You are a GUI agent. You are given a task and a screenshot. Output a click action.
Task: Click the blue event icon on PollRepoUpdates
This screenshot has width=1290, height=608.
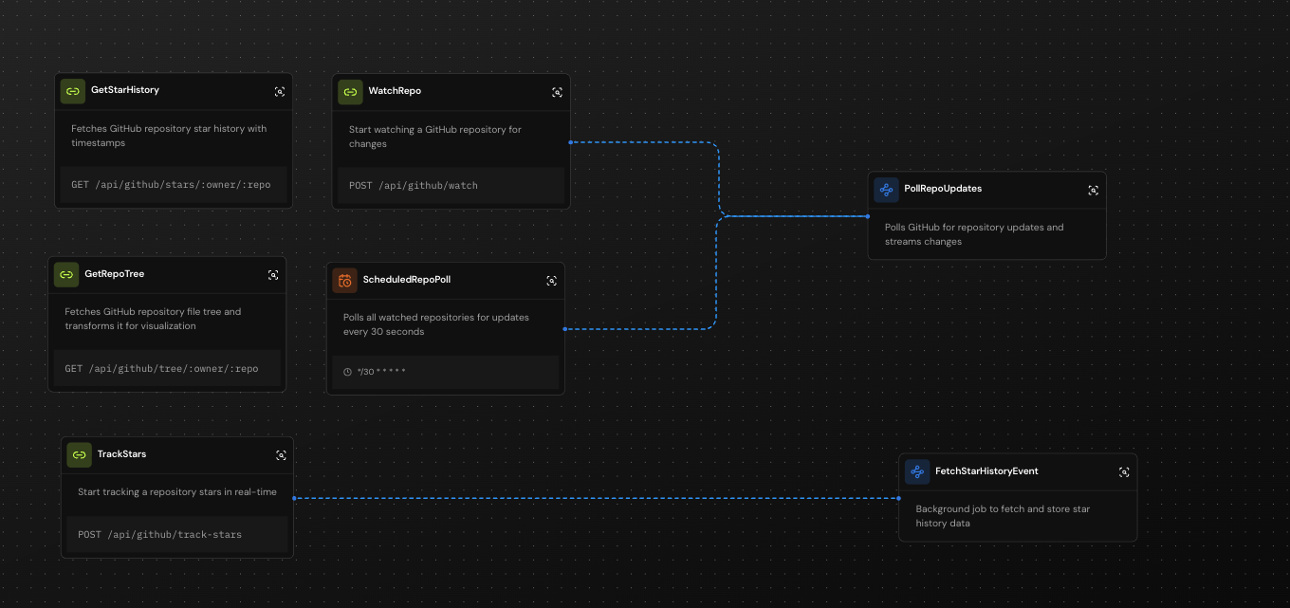pos(886,190)
